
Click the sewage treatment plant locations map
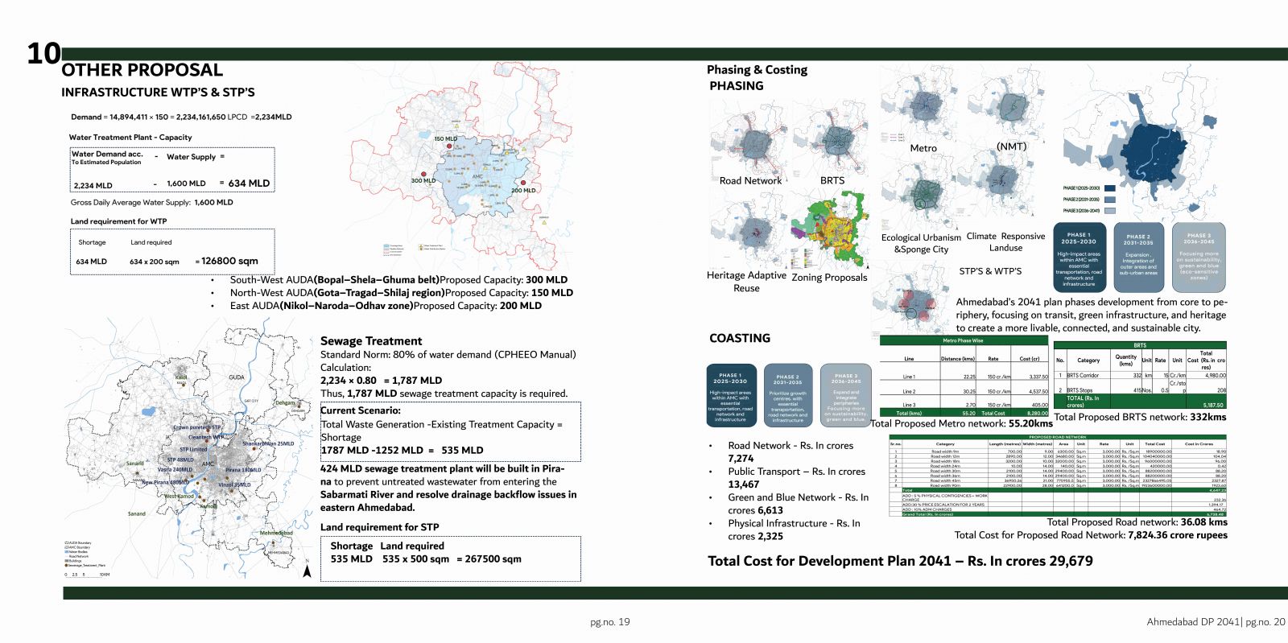189,447
